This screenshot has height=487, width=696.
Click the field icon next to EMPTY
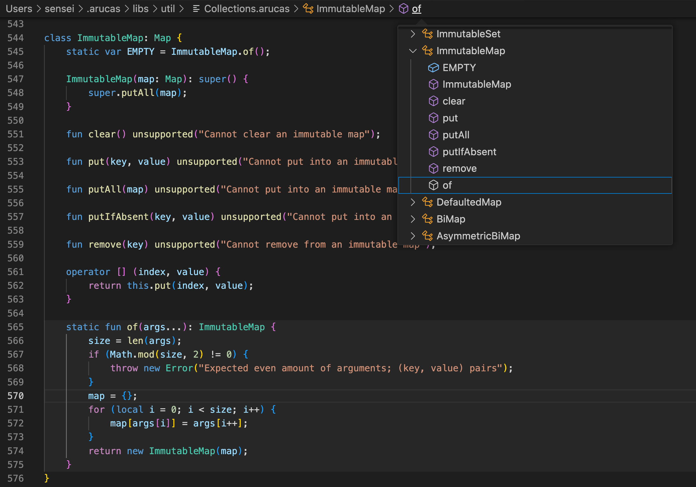[x=433, y=68]
